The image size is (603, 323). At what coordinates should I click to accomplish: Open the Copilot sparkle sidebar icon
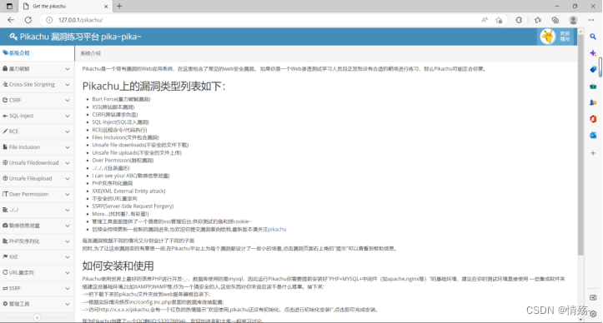click(x=593, y=53)
